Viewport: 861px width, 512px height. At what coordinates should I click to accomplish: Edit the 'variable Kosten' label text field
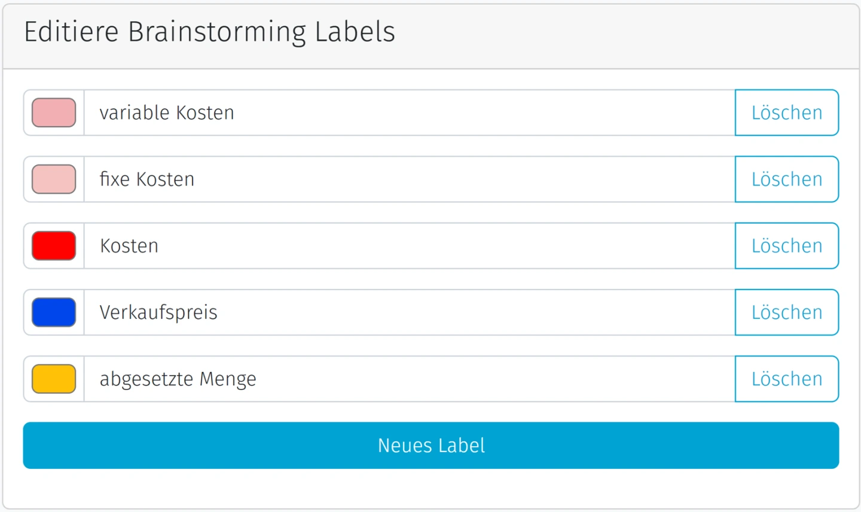tap(409, 113)
